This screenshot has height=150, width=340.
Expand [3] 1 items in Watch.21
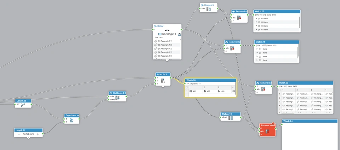[257, 56]
